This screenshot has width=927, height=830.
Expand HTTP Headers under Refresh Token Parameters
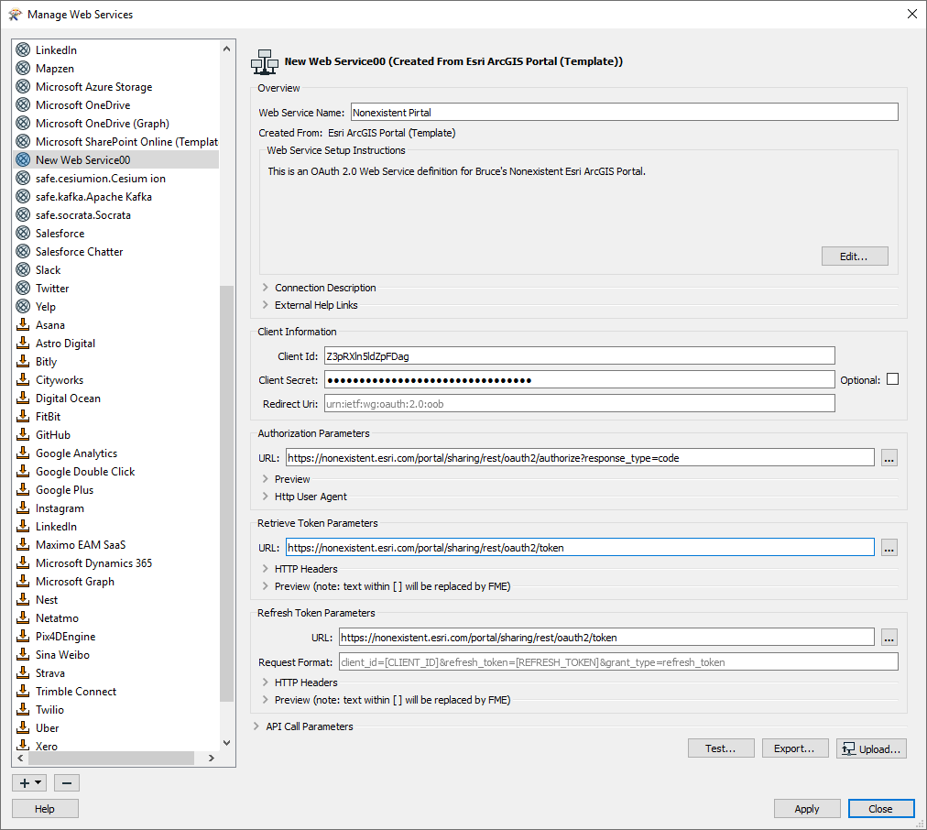pos(266,683)
